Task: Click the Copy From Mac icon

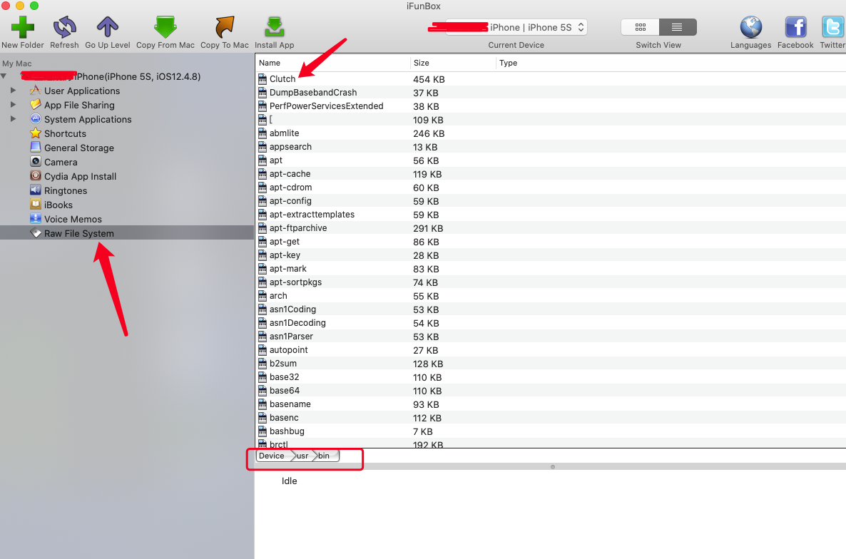Action: click(x=165, y=27)
